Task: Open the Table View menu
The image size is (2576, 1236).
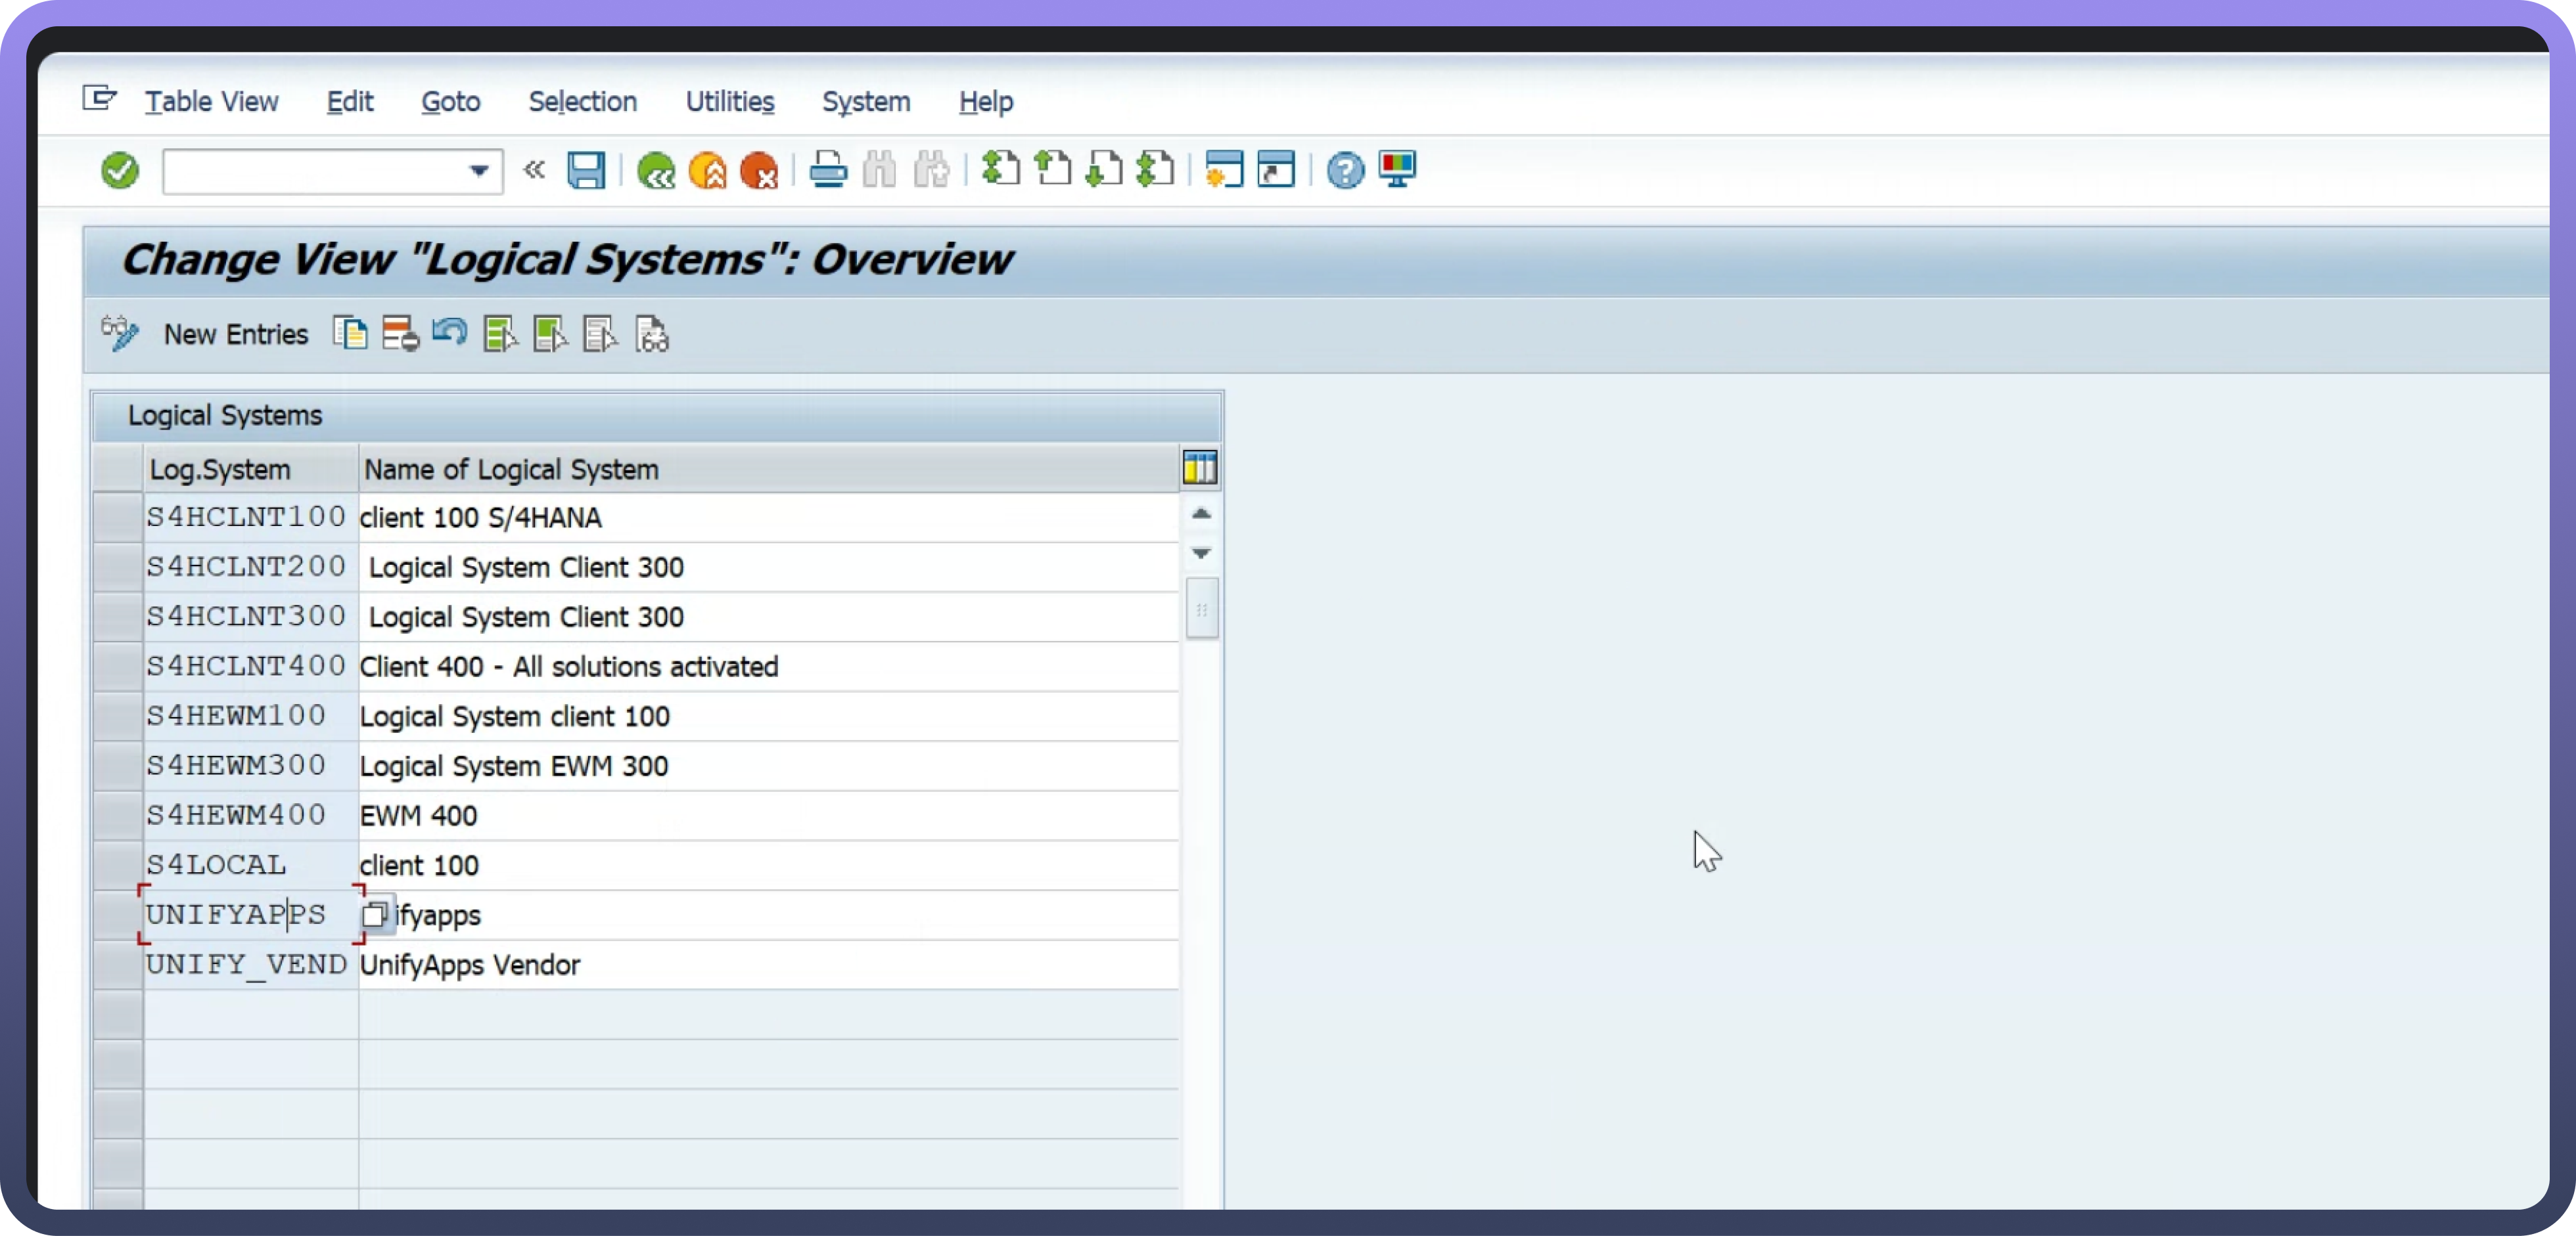Action: coord(211,102)
